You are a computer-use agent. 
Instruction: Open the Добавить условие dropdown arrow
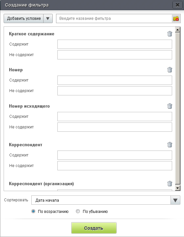click(x=48, y=18)
